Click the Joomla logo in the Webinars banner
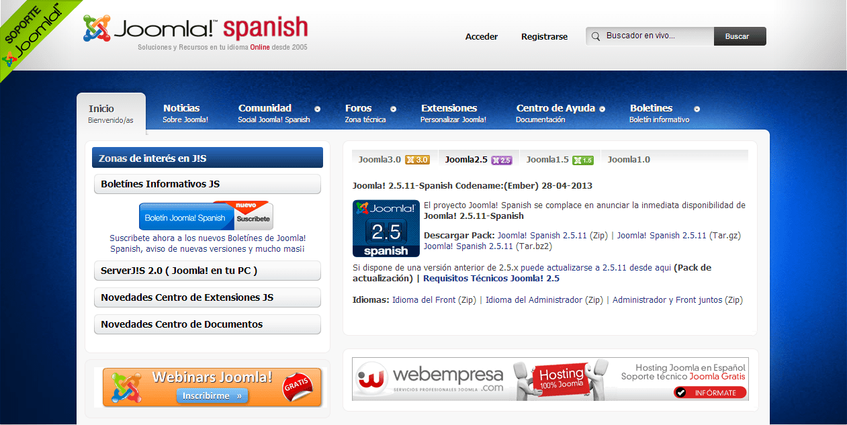 click(x=126, y=387)
